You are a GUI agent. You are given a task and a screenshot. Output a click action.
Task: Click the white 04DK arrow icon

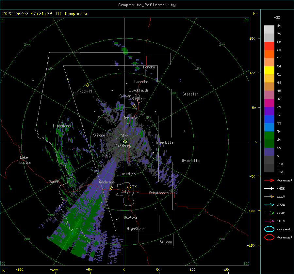[x=269, y=188]
